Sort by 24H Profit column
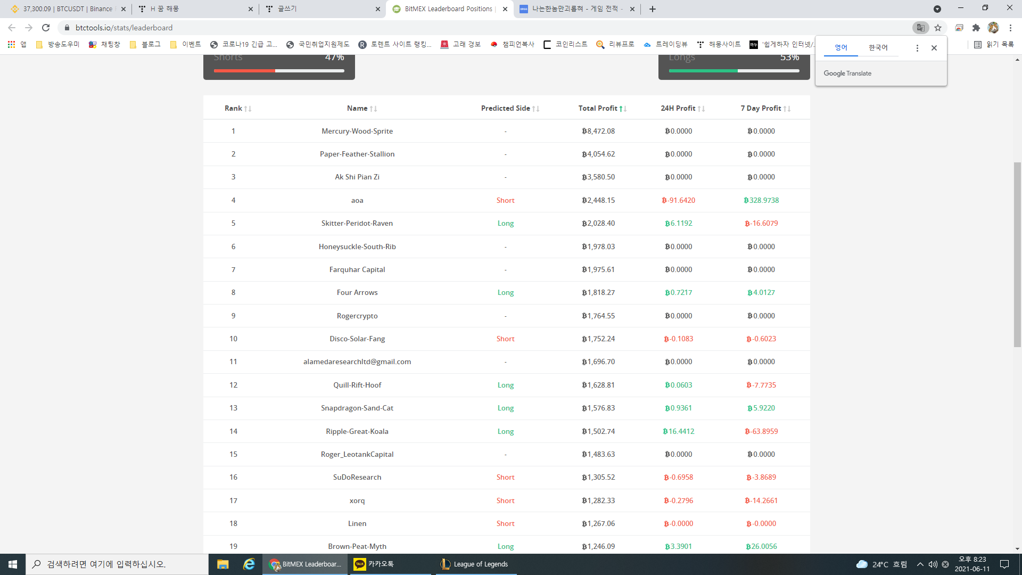Image resolution: width=1022 pixels, height=575 pixels. coord(683,108)
